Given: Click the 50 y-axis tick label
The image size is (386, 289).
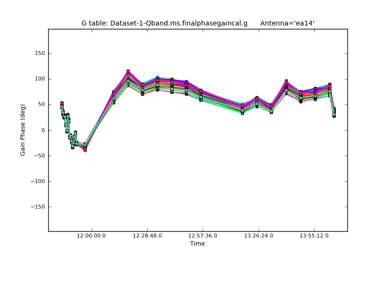Looking at the screenshot, I should tap(41, 105).
